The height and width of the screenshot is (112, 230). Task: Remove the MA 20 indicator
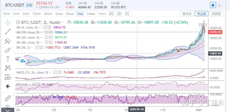coord(51,38)
